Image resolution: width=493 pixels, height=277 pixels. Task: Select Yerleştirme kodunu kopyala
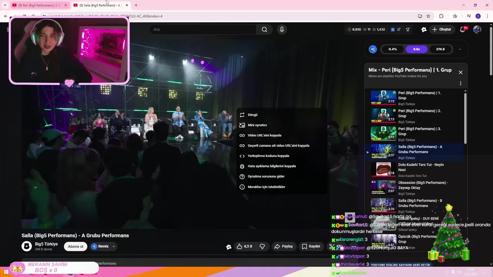pos(282,156)
